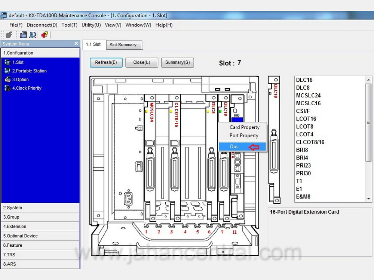Open the Utility(U) menu
The width and height of the screenshot is (374, 280).
[91, 25]
